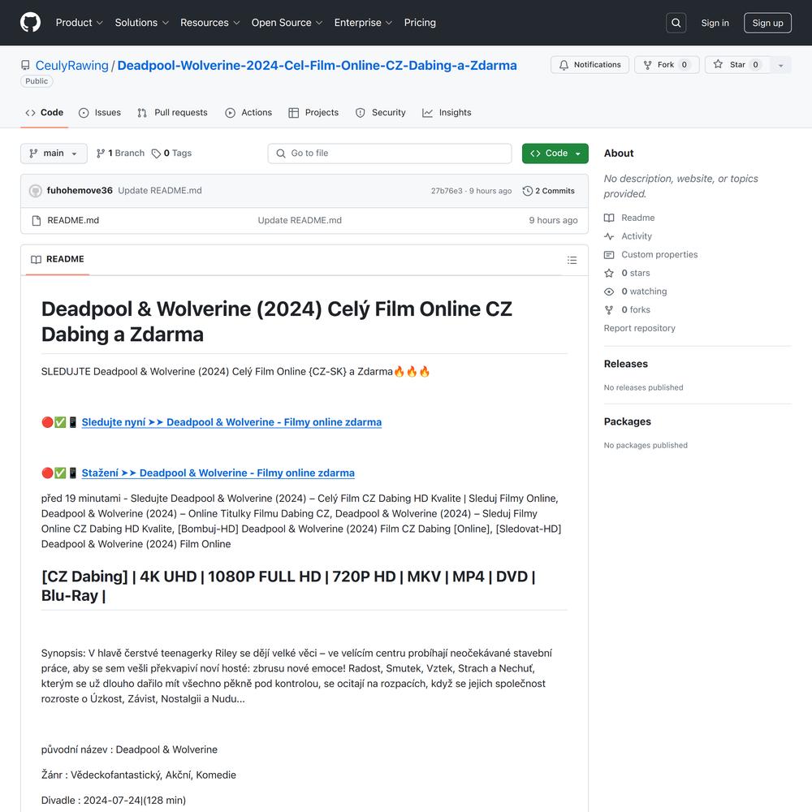Screen dimensions: 812x812
Task: Open the latest commit message Update README.md
Action: [160, 191]
